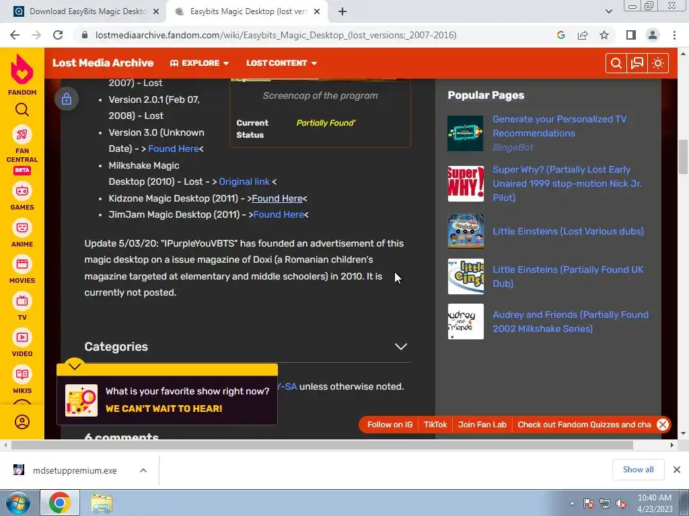Viewport: 689px width, 516px height.
Task: Click the address bar URL field
Action: pyautogui.click(x=275, y=35)
